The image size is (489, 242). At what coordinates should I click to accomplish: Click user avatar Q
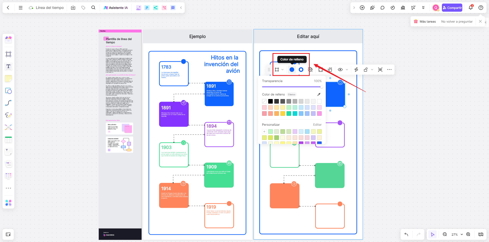436,8
